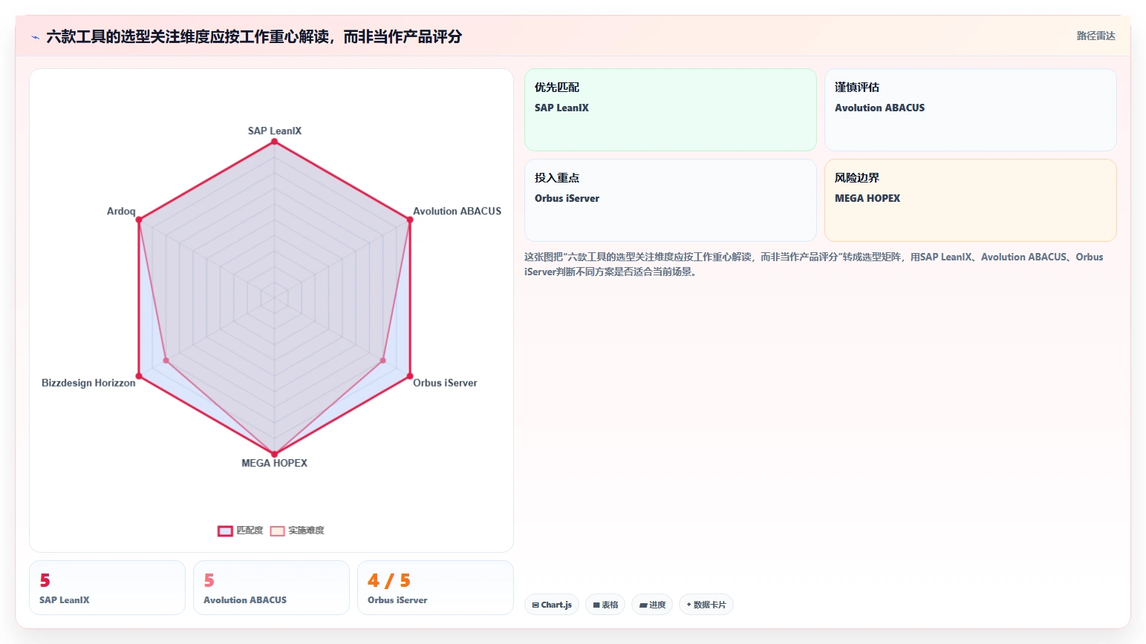The image size is (1146, 644).
Task: Click the Avolution ABACUS axis label on the radar
Action: pyautogui.click(x=457, y=211)
